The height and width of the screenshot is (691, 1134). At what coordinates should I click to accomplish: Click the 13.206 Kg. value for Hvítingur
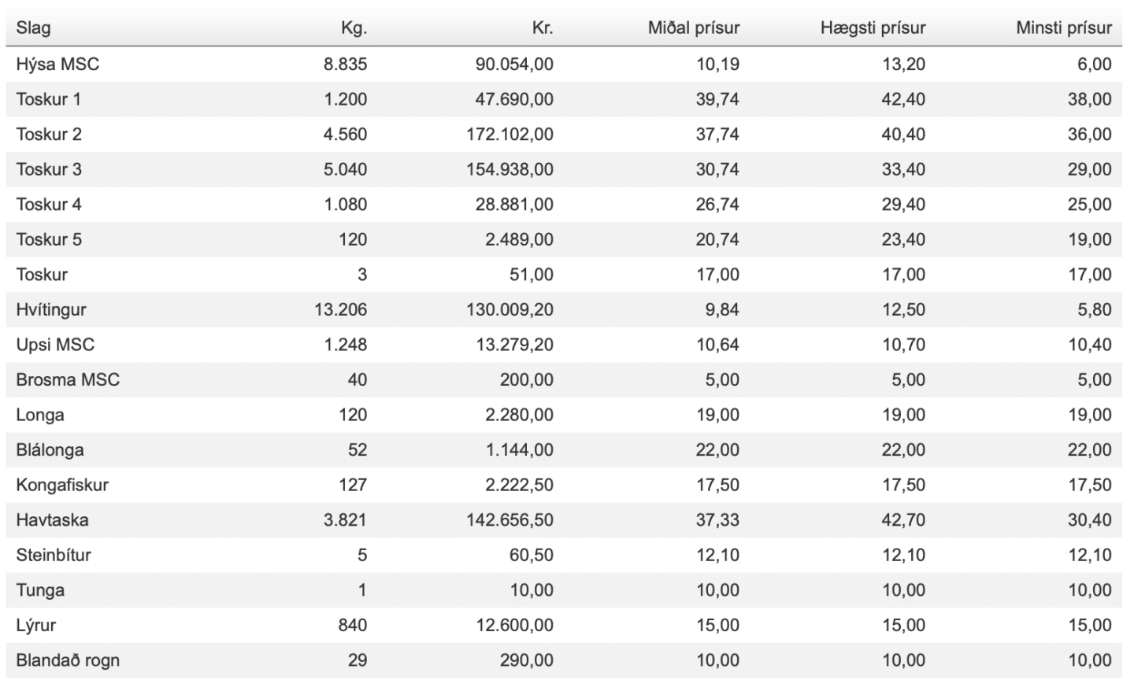(x=341, y=309)
